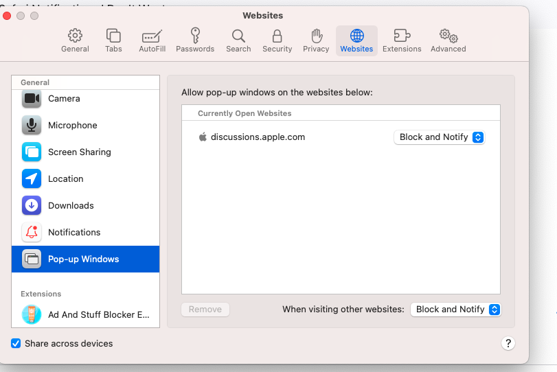
Task: Open the Extensions preferences pane
Action: (x=402, y=40)
